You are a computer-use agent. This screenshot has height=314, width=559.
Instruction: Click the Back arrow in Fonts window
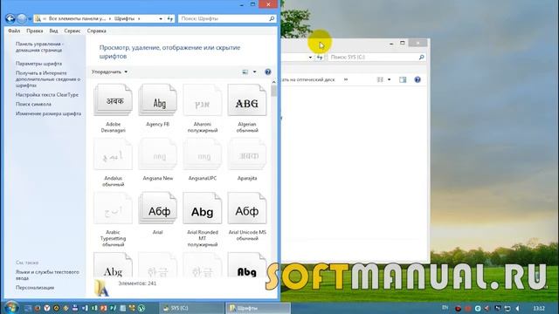pyautogui.click(x=10, y=18)
